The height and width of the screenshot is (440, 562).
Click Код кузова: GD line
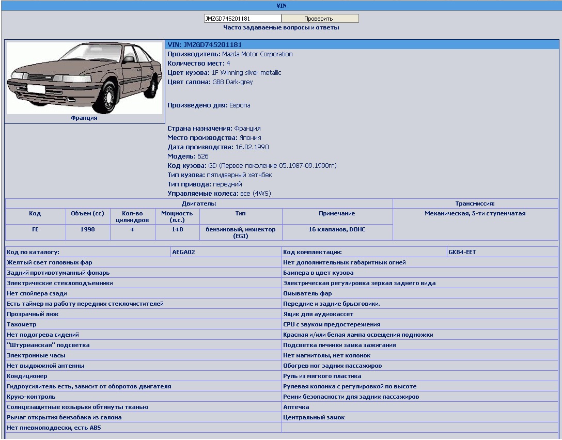point(252,166)
